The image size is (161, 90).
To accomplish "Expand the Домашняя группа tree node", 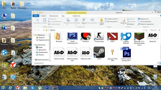I will tap(34, 59).
